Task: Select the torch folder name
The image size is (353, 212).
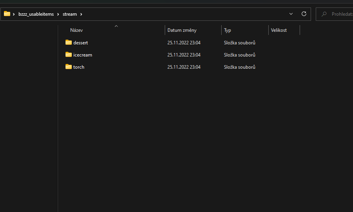Action: 79,67
